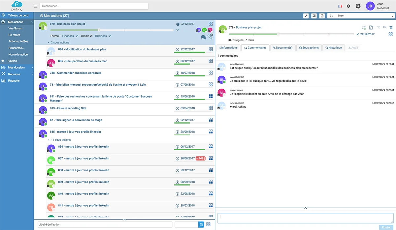Open the Audit tab
Screen dimensions: 396x230
click(353, 48)
